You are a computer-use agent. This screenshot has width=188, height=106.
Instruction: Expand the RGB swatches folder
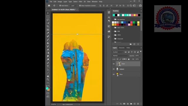point(113,31)
